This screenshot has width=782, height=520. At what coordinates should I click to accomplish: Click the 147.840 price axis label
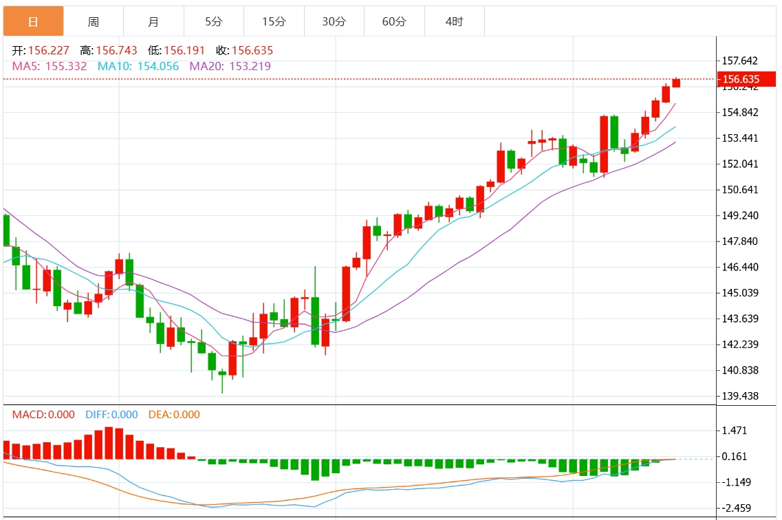tap(740, 241)
